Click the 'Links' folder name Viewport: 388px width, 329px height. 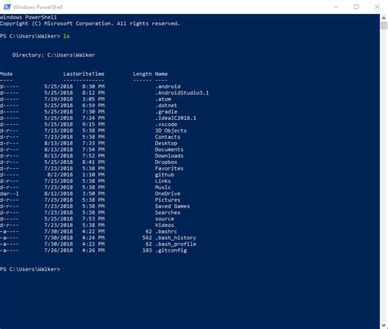163,181
